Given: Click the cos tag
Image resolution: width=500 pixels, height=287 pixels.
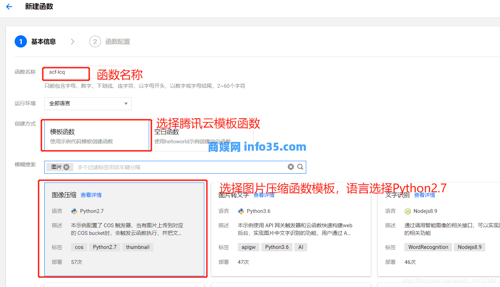Looking at the screenshot, I should pyautogui.click(x=79, y=247).
